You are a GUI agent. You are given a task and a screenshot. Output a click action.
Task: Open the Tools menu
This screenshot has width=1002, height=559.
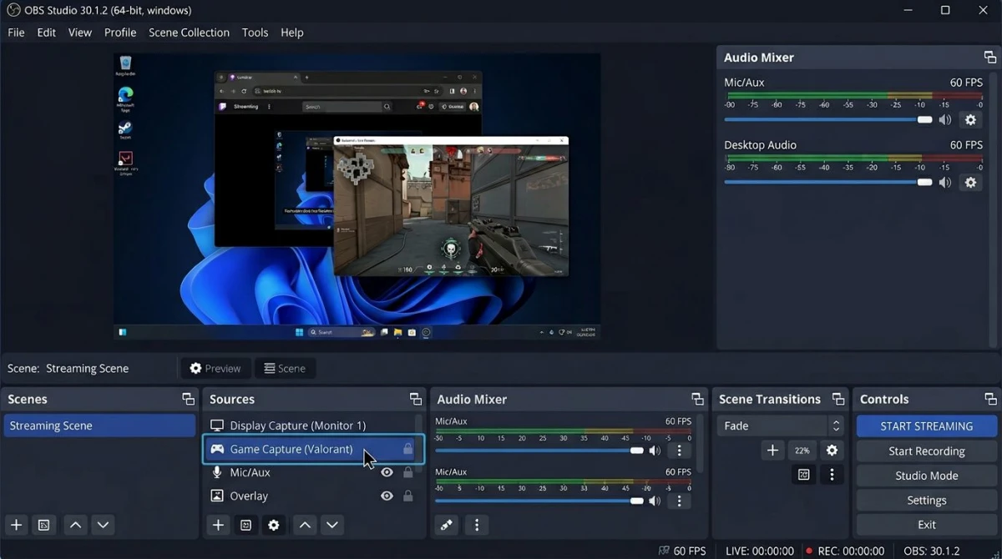pos(255,33)
